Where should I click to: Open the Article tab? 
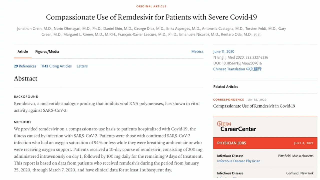[23, 51]
